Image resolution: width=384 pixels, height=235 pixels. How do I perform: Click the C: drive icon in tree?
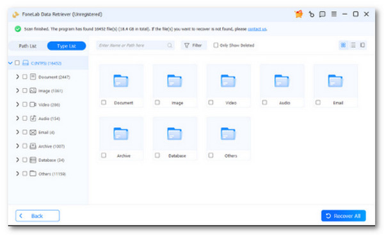[x=26, y=63]
